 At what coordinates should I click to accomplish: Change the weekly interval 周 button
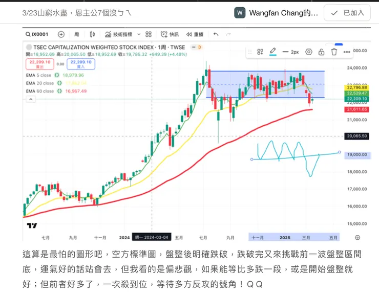77,34
